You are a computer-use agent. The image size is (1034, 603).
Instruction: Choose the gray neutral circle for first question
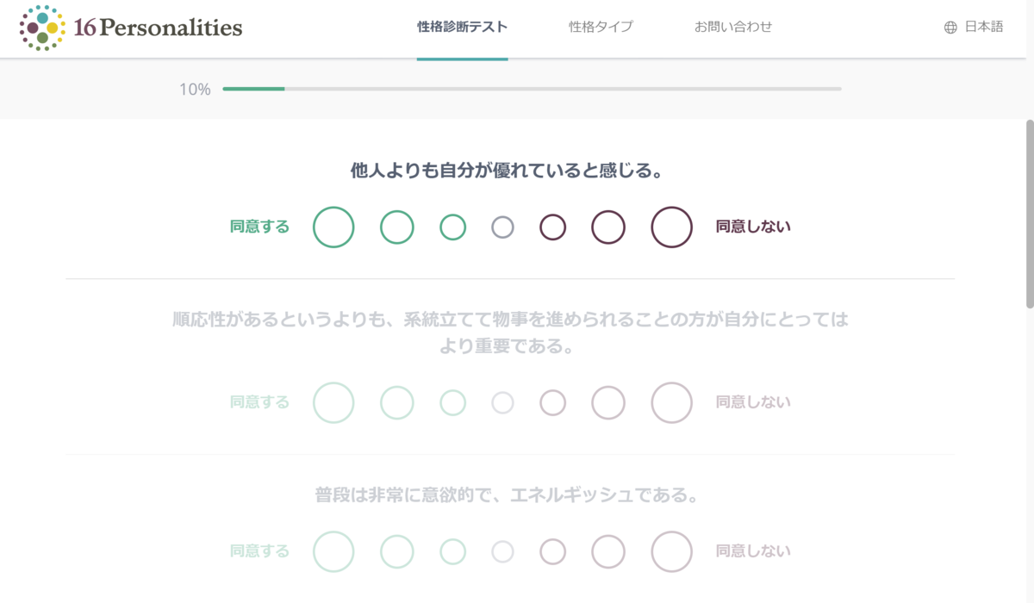tap(503, 227)
